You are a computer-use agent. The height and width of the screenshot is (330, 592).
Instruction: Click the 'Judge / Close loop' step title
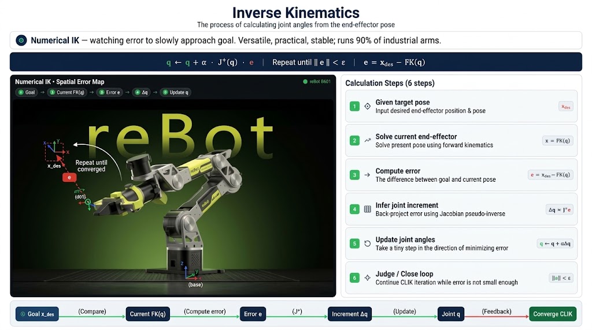[x=404, y=274]
